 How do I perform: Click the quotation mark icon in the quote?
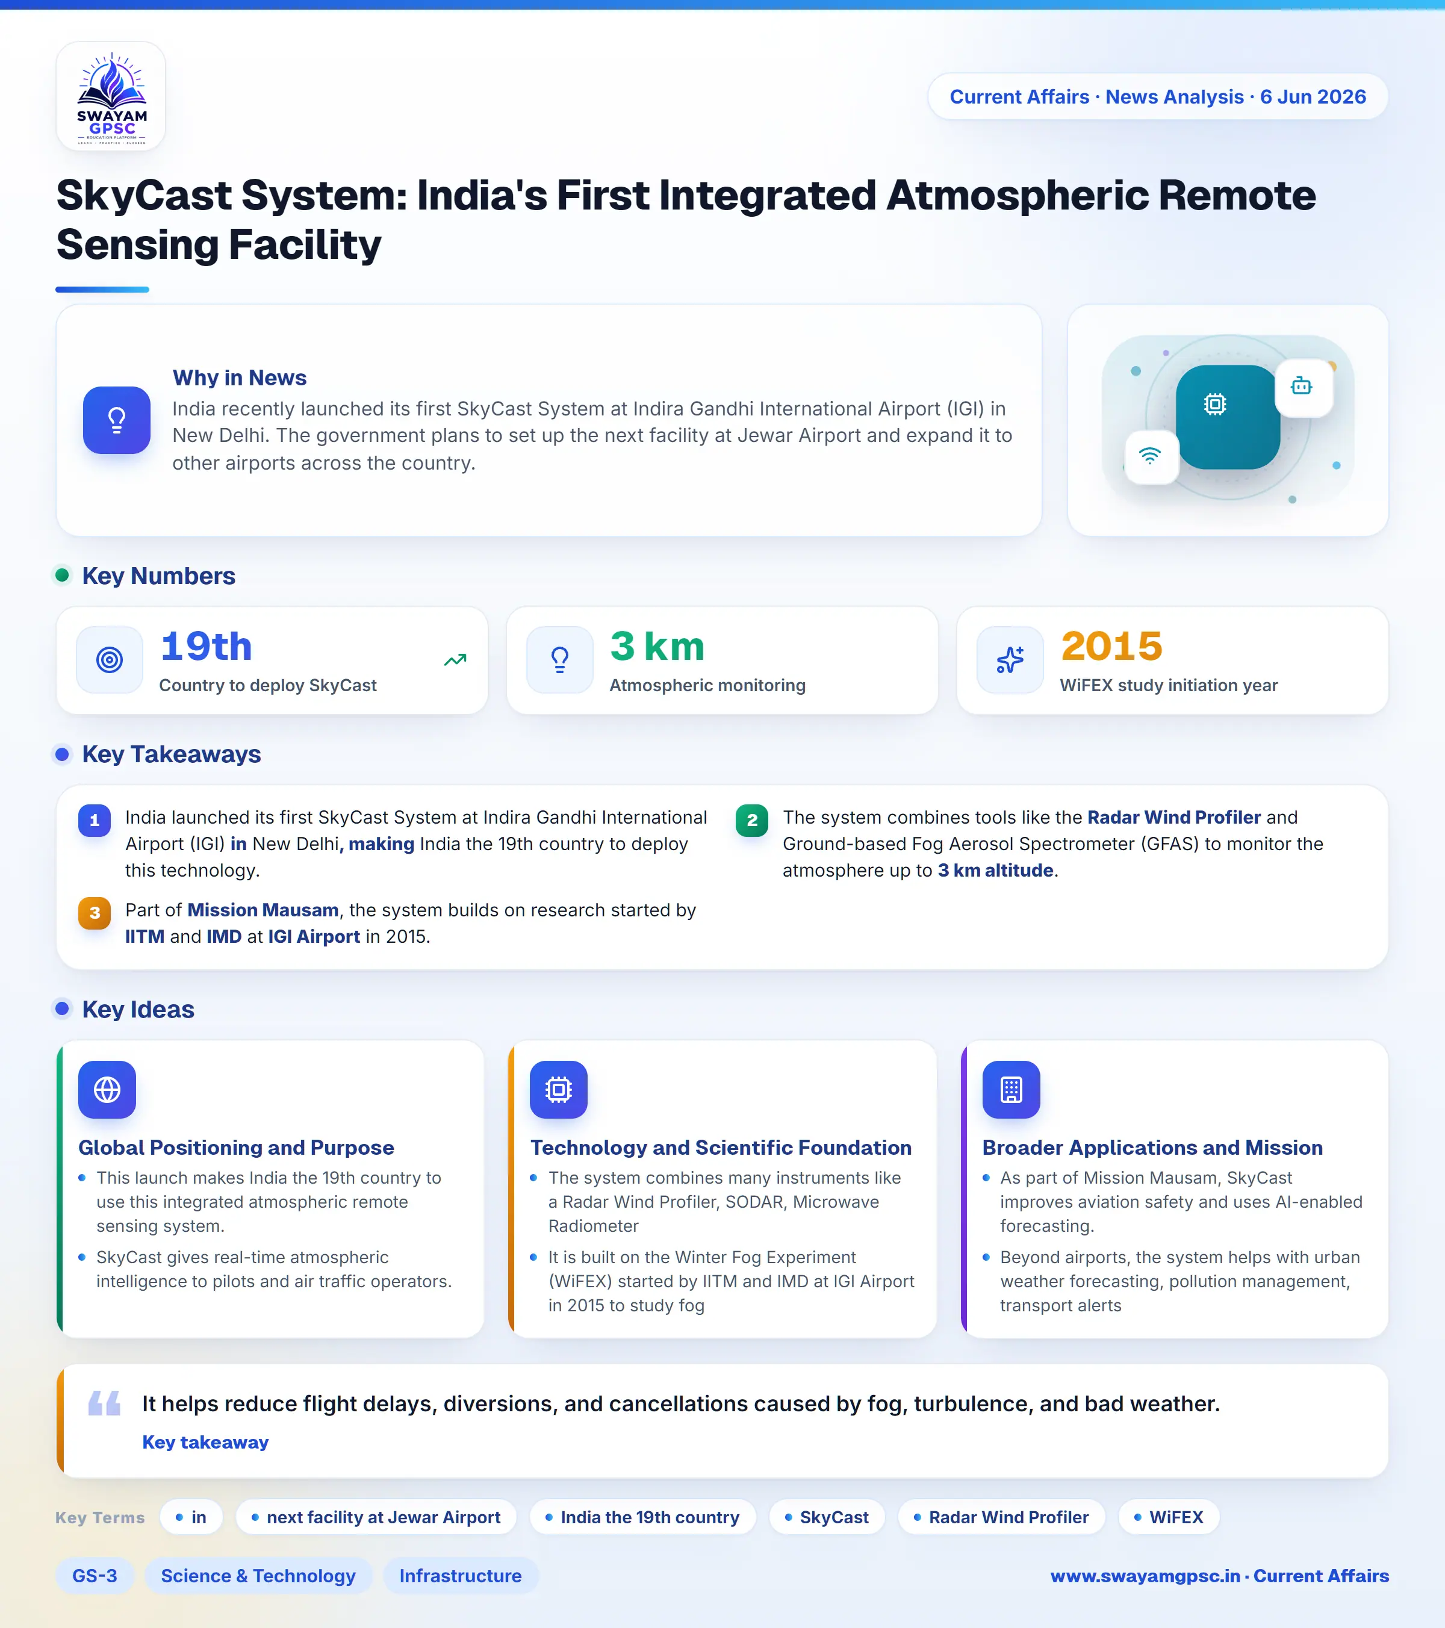[104, 1403]
